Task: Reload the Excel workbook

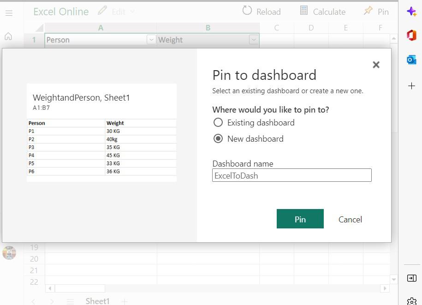Action: coord(262,12)
